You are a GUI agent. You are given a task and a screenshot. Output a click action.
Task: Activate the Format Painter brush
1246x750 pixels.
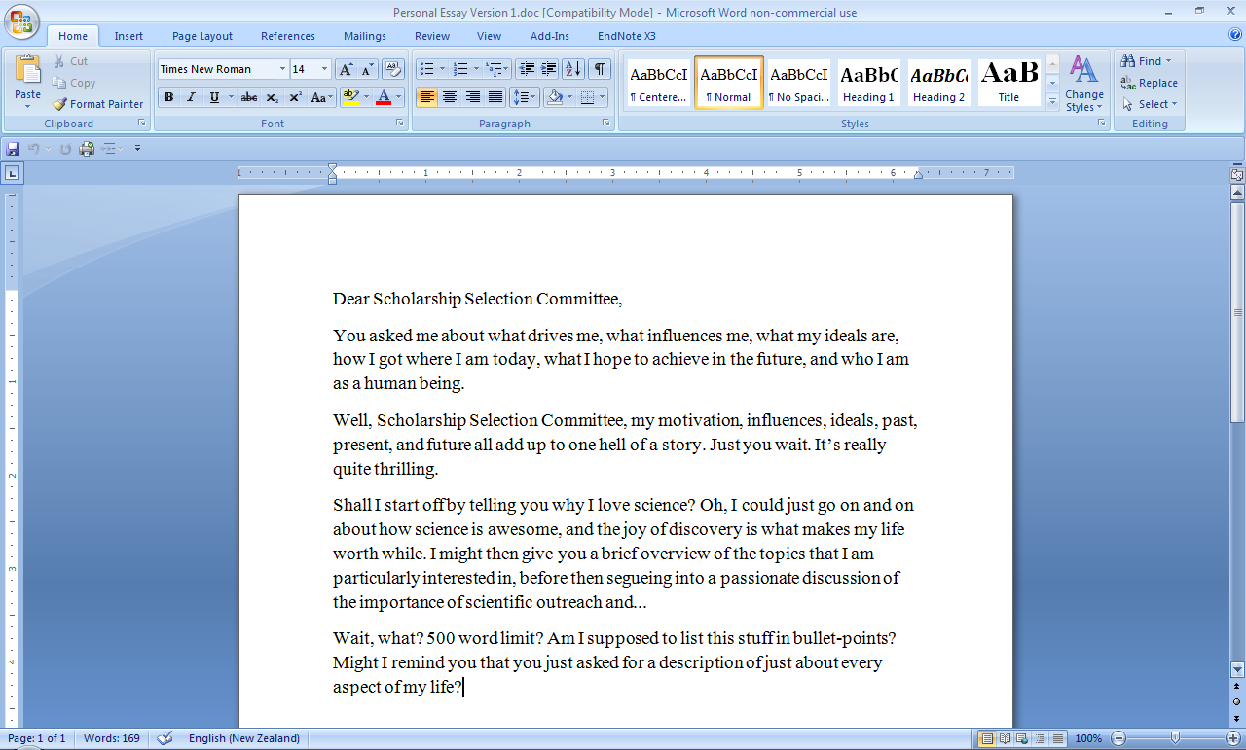tap(97, 104)
